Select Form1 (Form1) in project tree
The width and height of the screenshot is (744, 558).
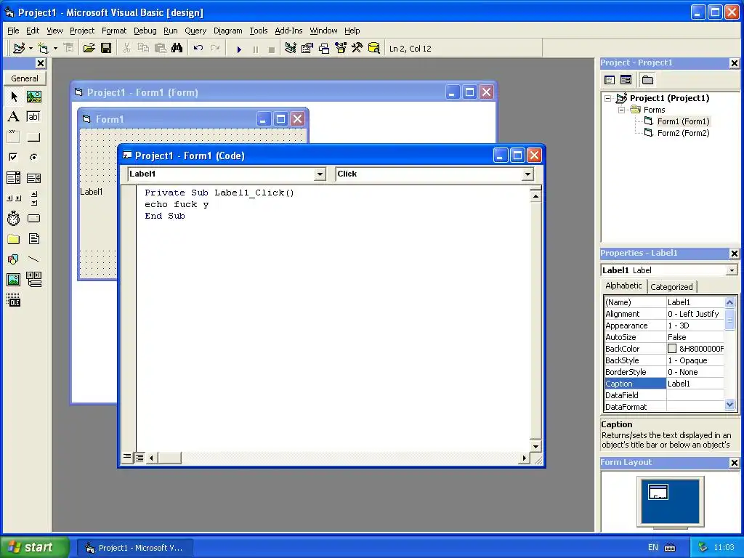click(x=683, y=121)
